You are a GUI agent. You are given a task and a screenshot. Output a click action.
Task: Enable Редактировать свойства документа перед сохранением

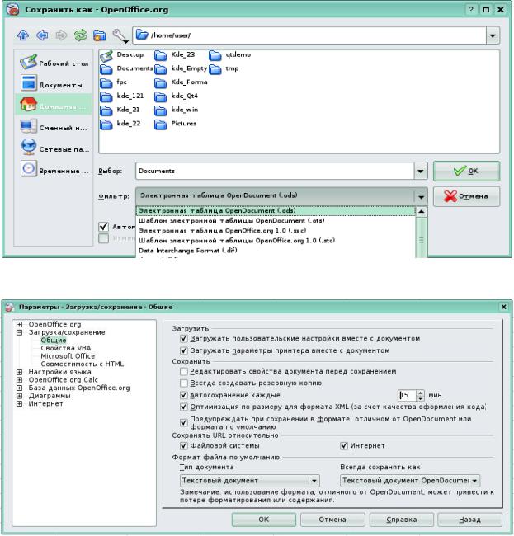click(x=184, y=371)
